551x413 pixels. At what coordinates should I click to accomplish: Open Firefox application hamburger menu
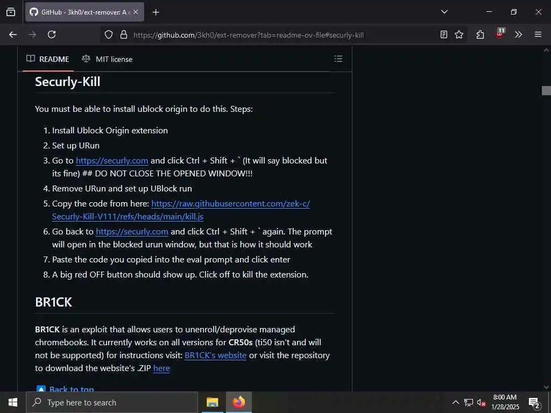[x=538, y=34]
